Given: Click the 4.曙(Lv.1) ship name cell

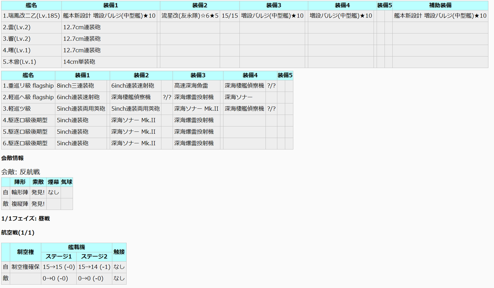Looking at the screenshot, I should tap(31, 51).
